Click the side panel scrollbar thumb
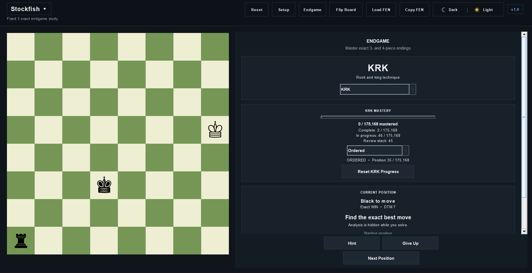Image resolution: width=532 pixels, height=273 pixels. [x=524, y=117]
